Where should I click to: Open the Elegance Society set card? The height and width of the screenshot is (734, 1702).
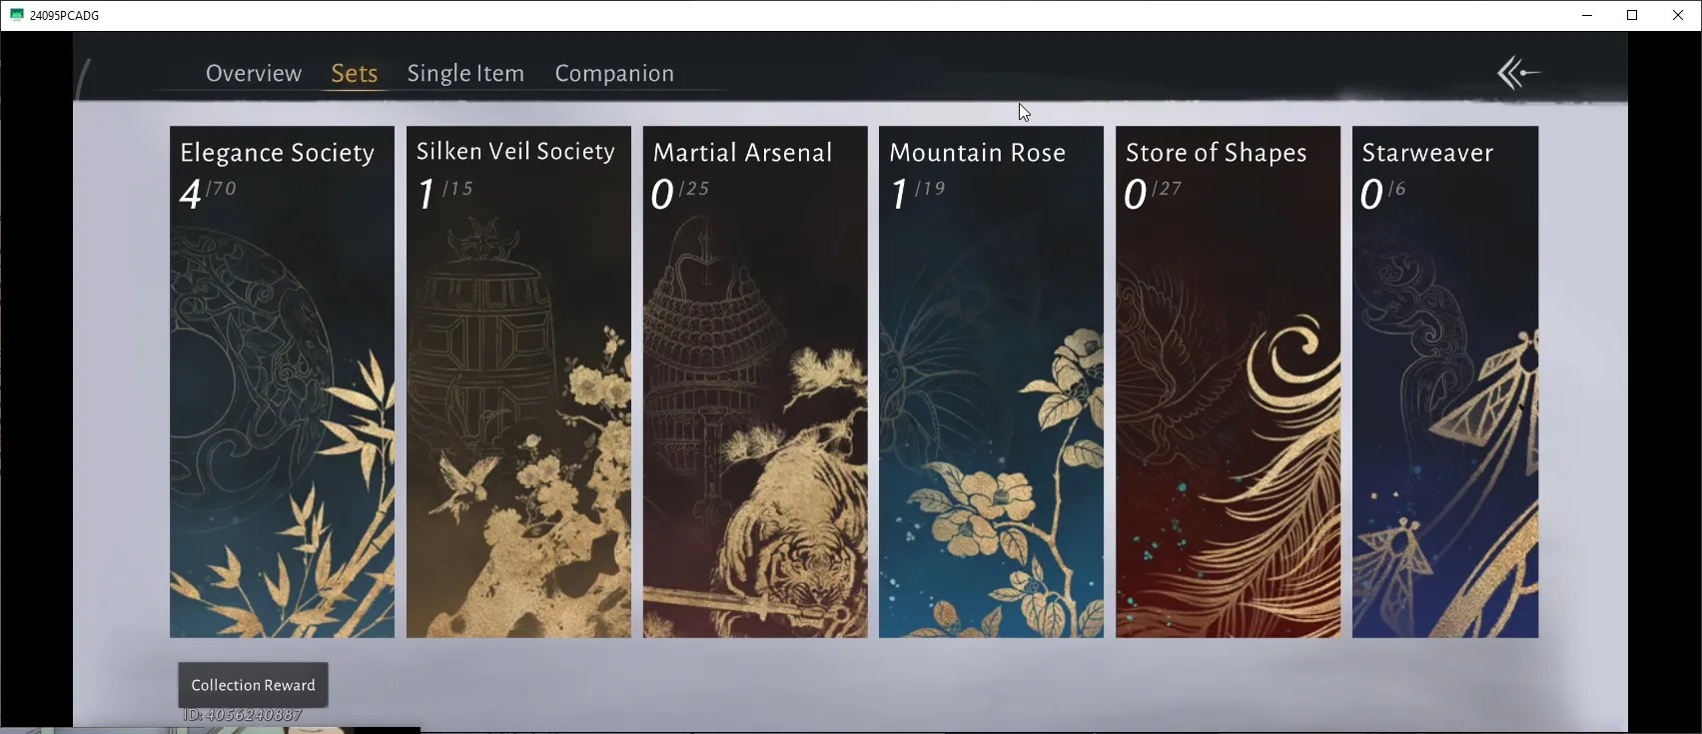point(282,381)
